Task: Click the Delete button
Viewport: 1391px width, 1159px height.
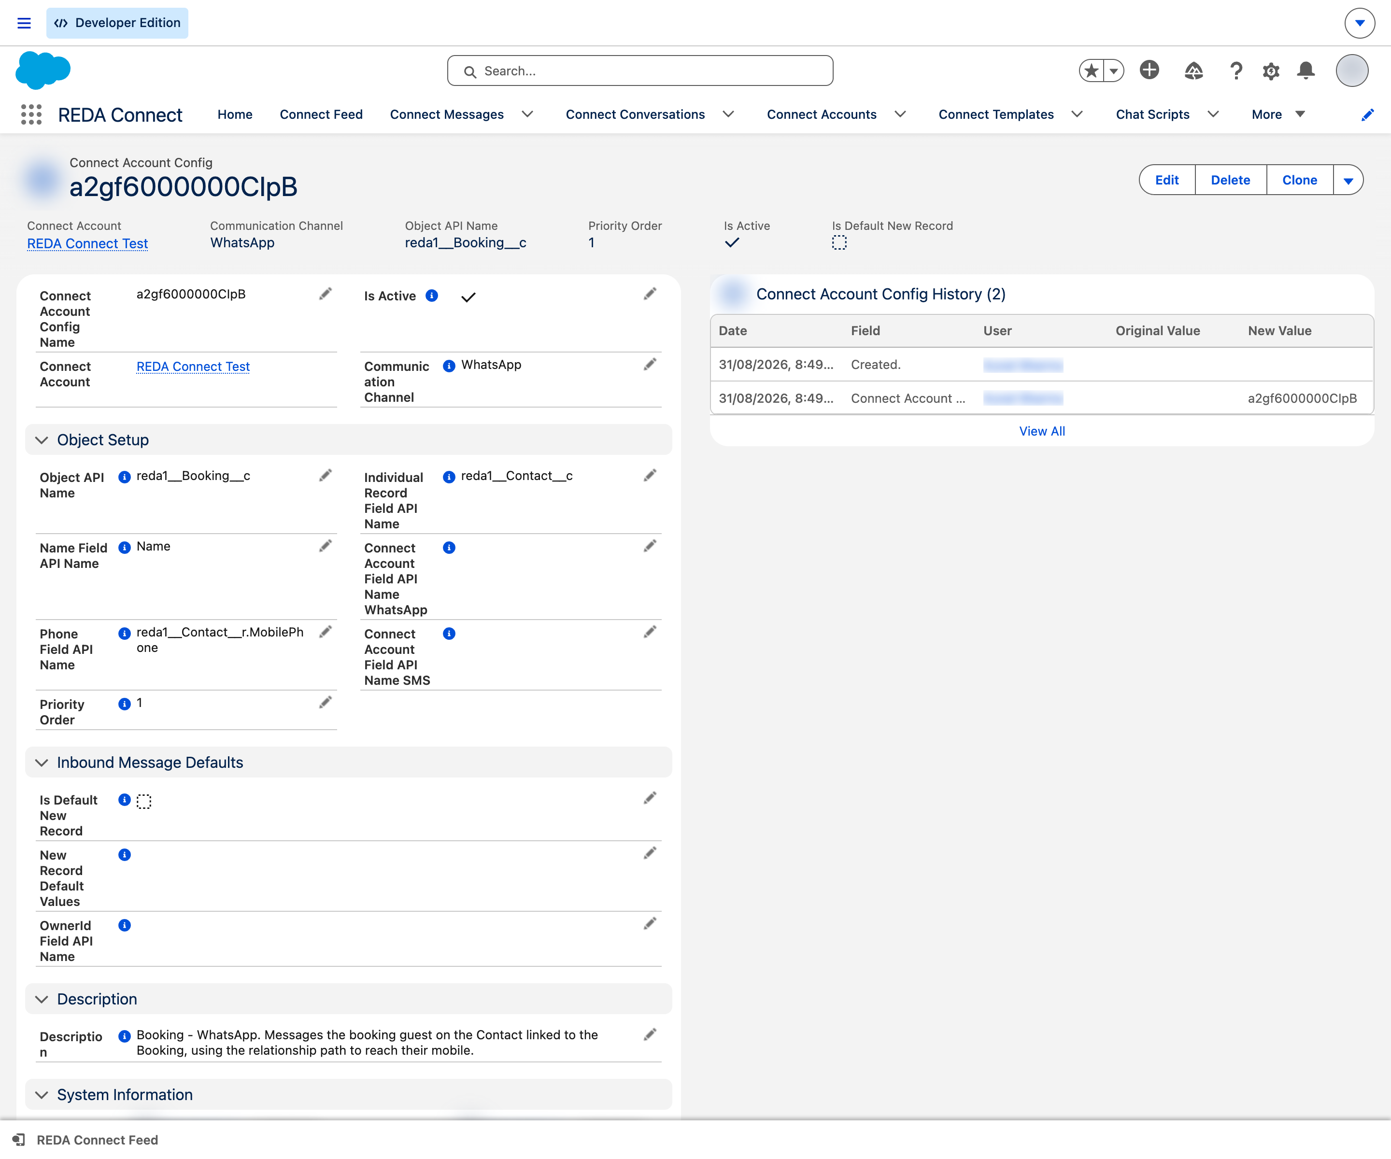Action: (x=1231, y=180)
